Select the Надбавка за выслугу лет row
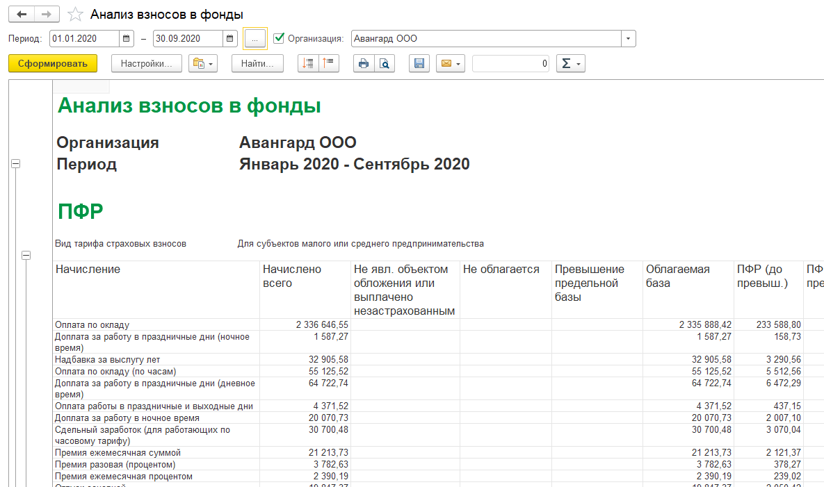The width and height of the screenshot is (824, 487). [x=107, y=359]
